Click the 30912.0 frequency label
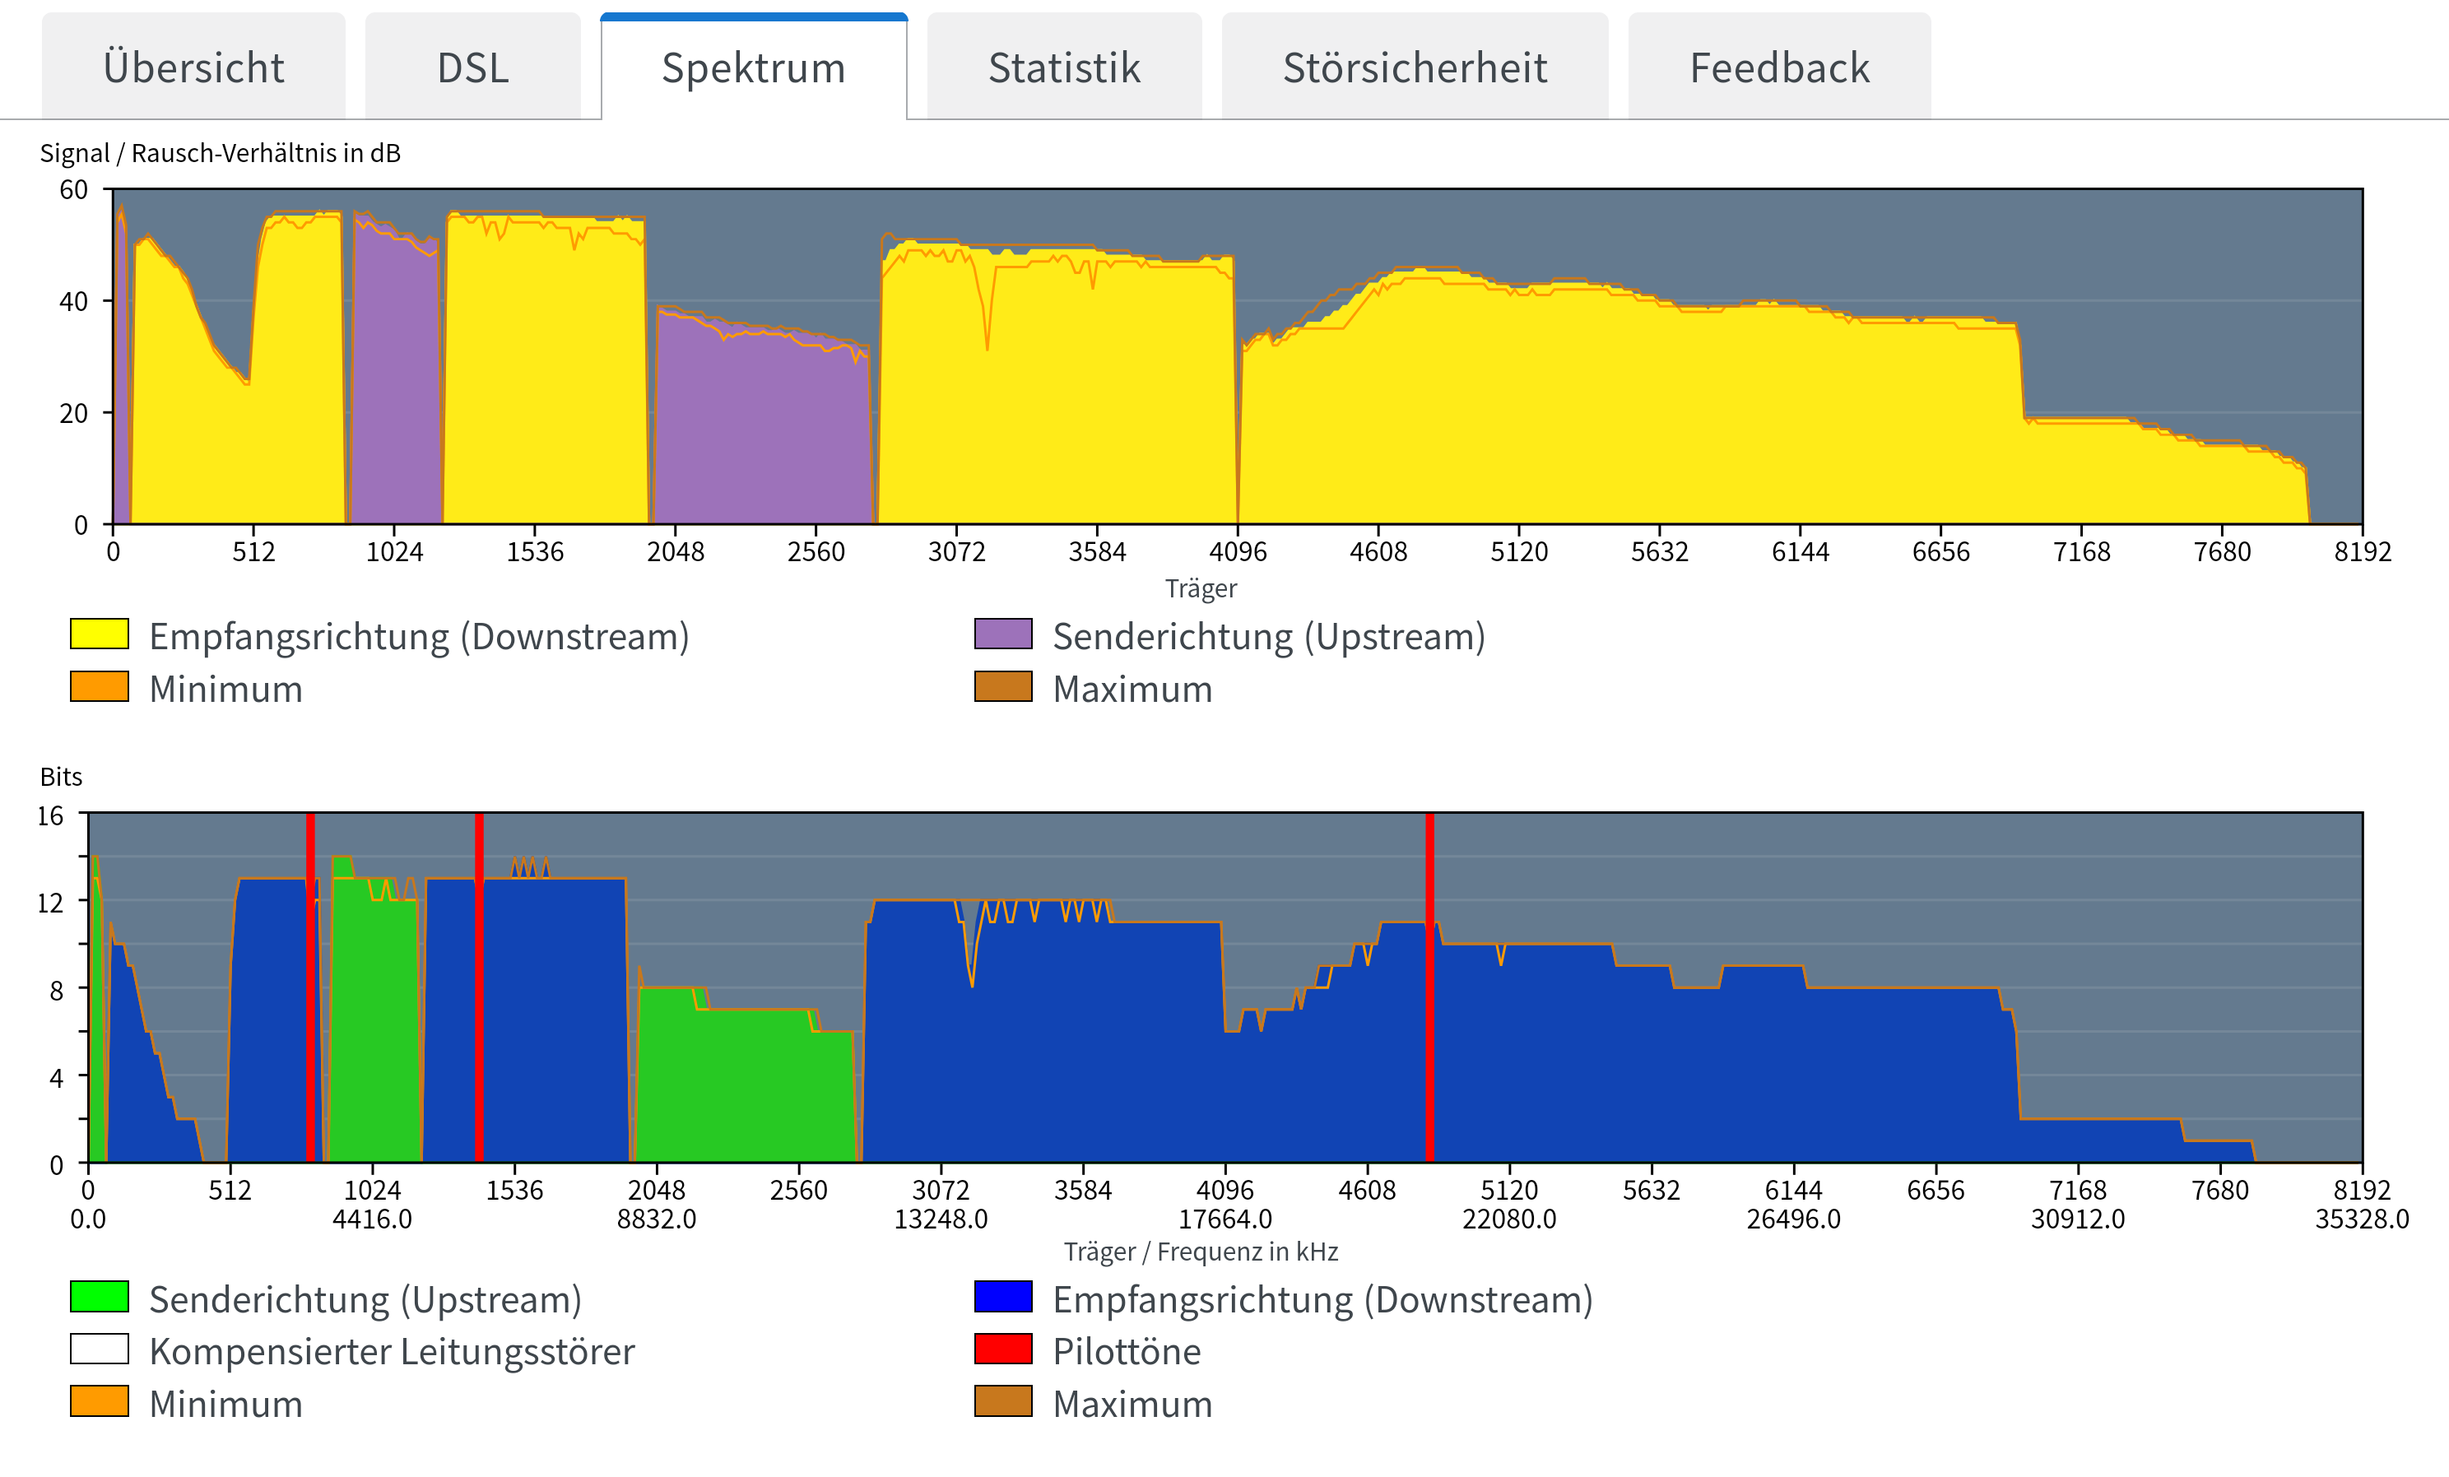 click(2078, 1219)
